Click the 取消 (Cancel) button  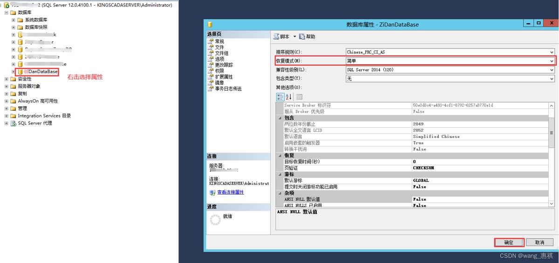click(x=539, y=242)
